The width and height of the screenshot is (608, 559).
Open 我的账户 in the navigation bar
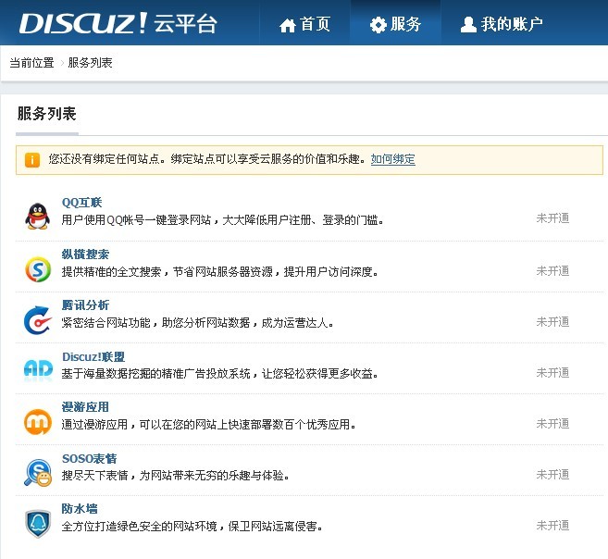[502, 24]
